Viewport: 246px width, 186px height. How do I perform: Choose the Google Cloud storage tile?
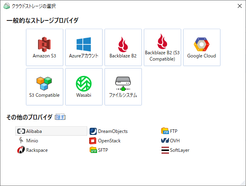point(202,48)
